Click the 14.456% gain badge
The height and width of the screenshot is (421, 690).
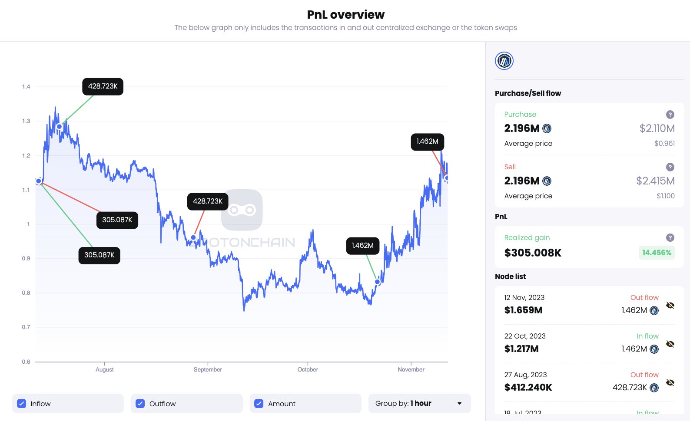657,253
